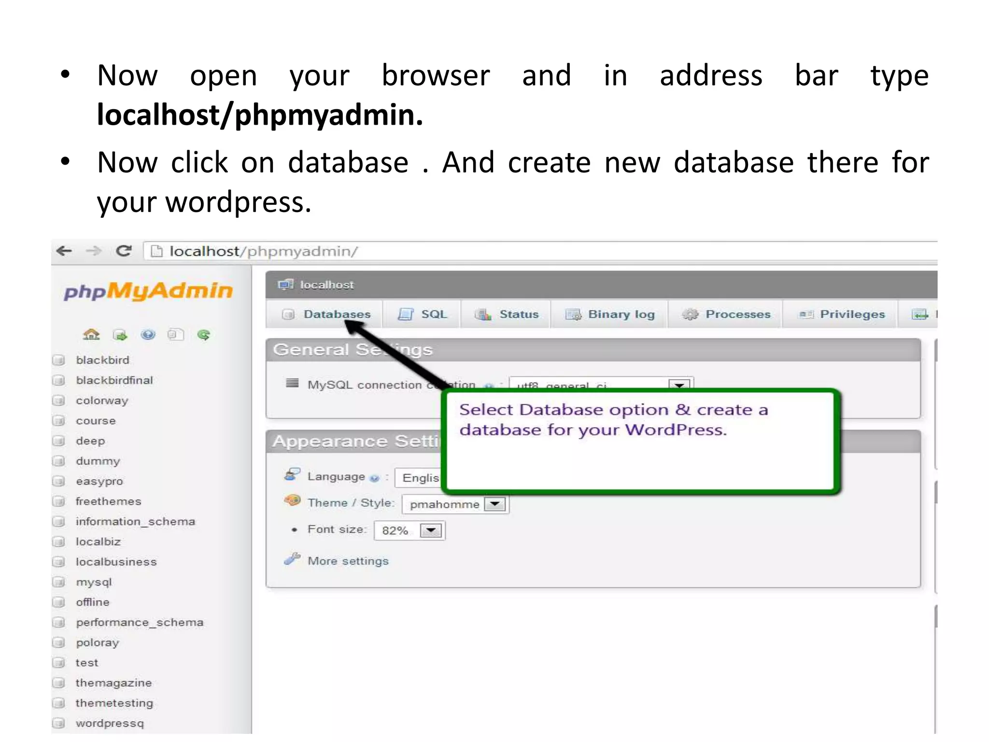The height and width of the screenshot is (742, 989).
Task: Click the browser back arrow
Action: pyautogui.click(x=64, y=251)
